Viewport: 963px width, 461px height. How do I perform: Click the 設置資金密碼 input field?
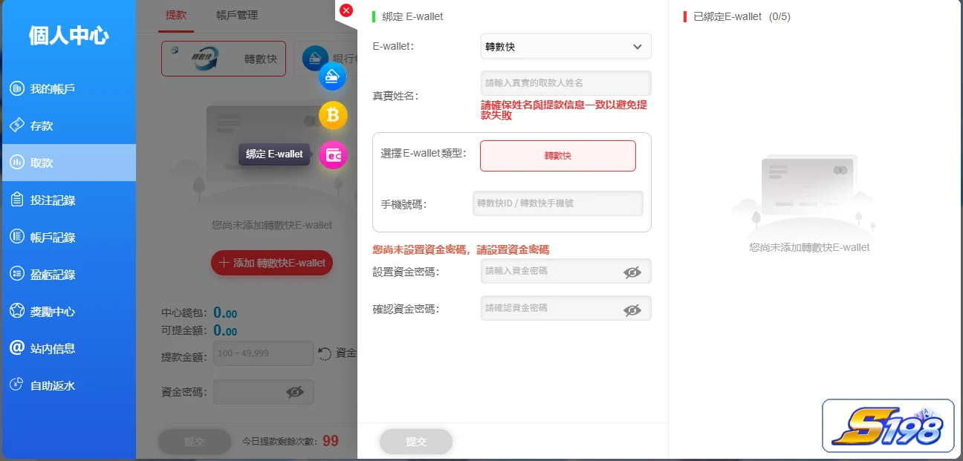[566, 271]
